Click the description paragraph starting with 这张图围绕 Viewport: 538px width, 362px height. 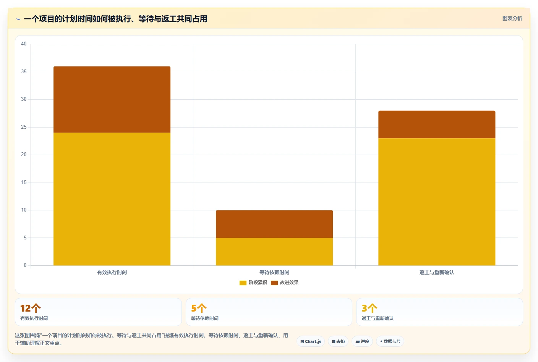coord(152,339)
